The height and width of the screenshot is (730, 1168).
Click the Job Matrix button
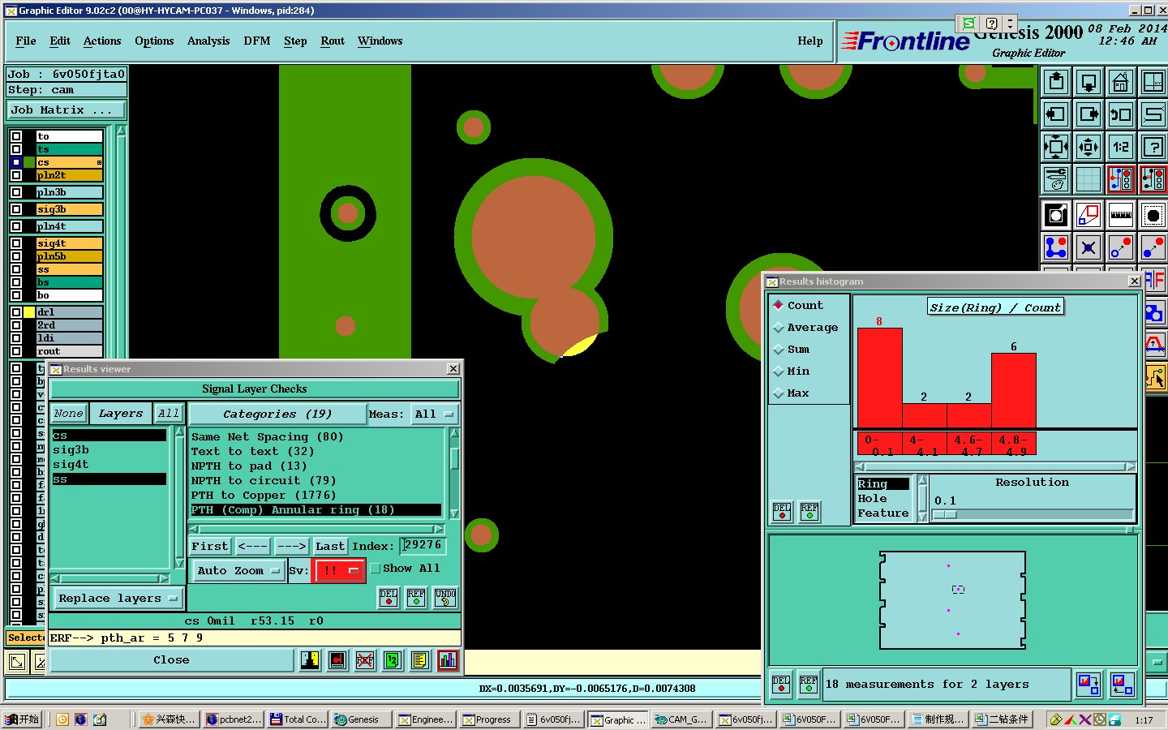(x=67, y=110)
